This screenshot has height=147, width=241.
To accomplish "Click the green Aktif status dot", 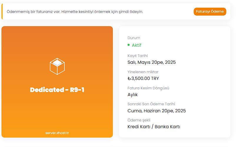I will point(129,45).
